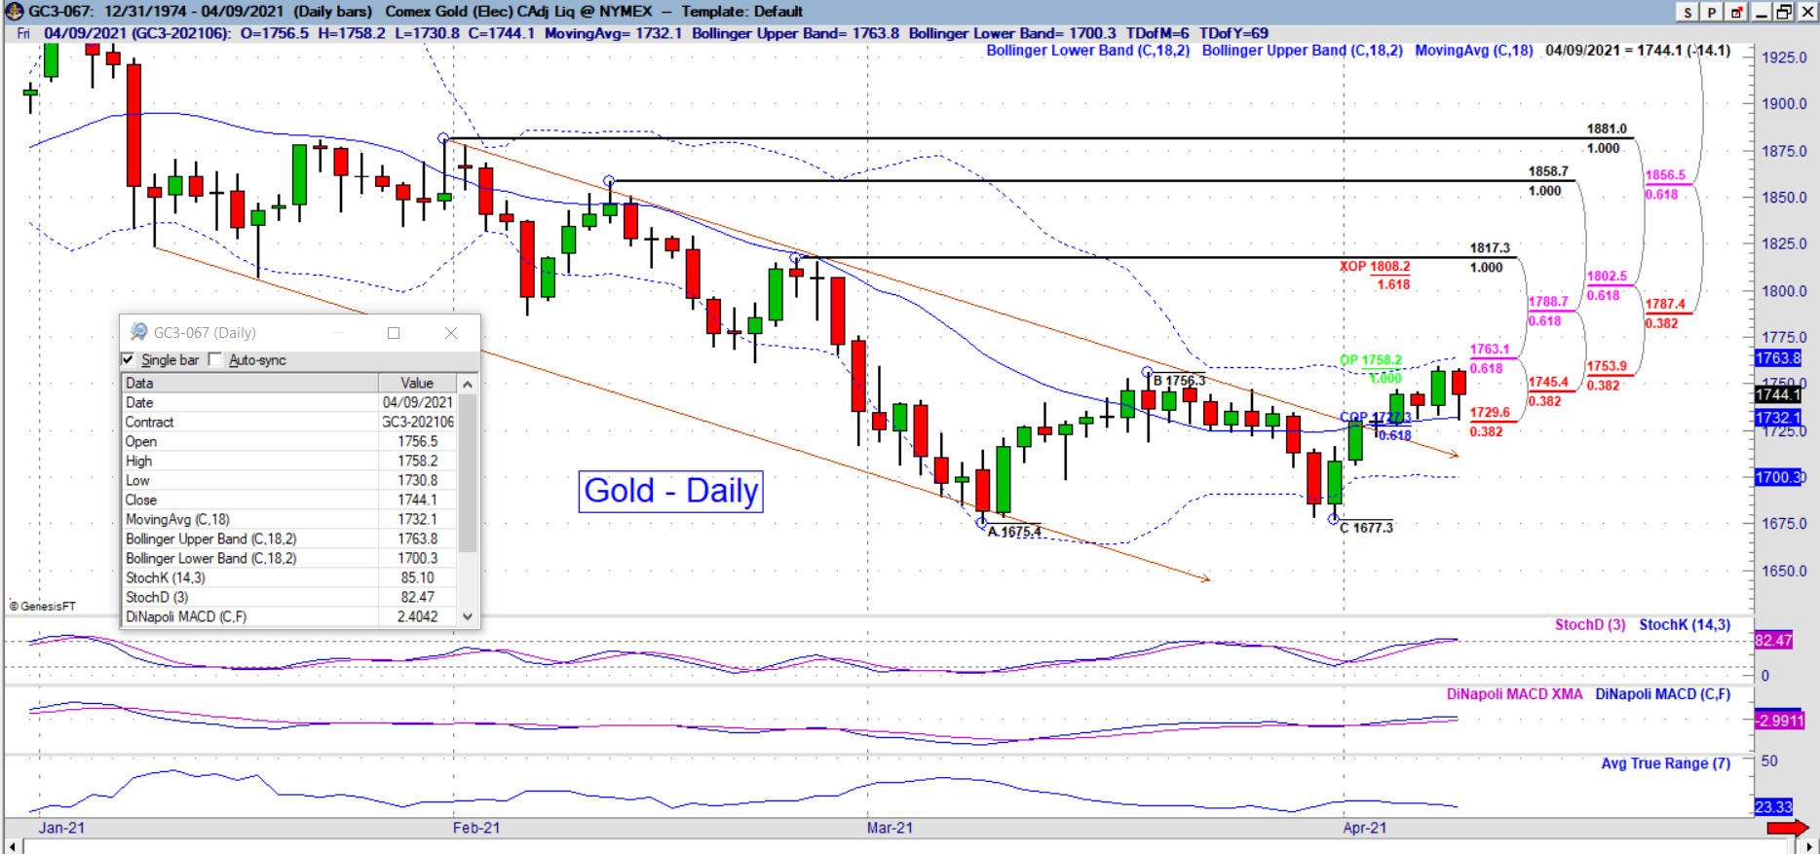
Task: Click the data window scroll up arrow
Action: point(468,384)
